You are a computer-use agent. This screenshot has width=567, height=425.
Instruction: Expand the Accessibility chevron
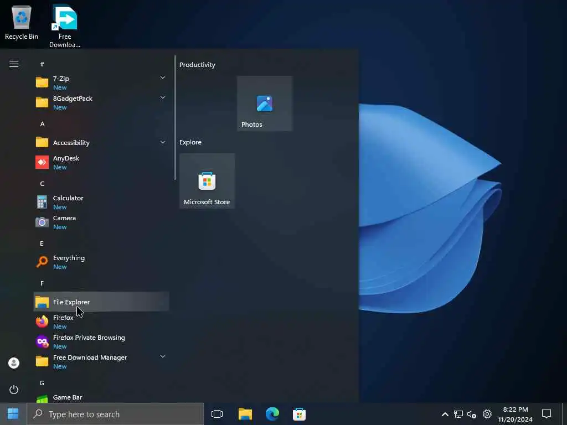coord(163,142)
